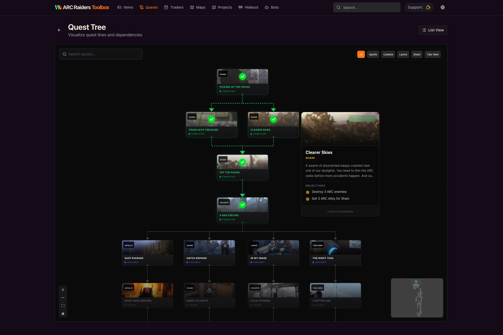This screenshot has height=335, width=503.
Task: Toggle completion checkmark on Trash Into Treasure
Action: click(212, 119)
